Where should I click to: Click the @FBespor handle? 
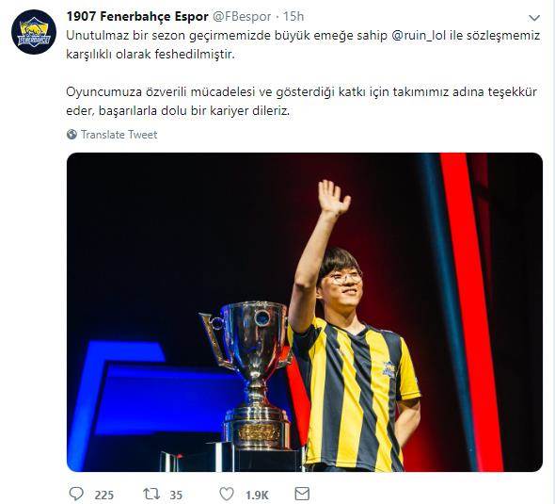[x=242, y=16]
